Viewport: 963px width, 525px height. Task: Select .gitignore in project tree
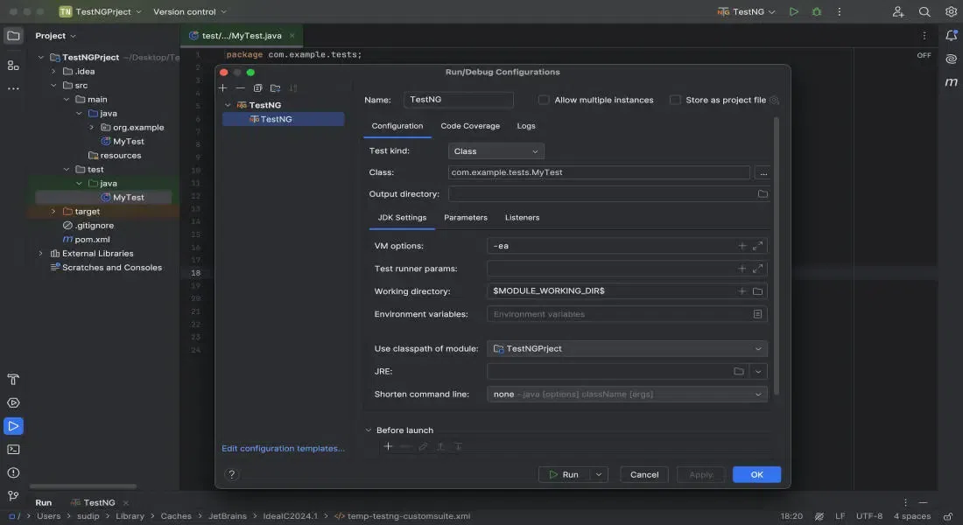88,226
